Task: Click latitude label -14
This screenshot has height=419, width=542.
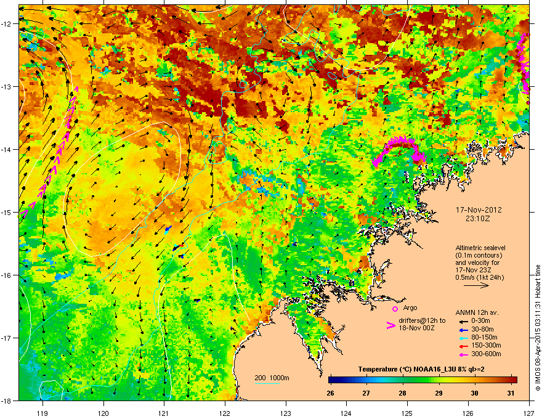Action: pyautogui.click(x=6, y=149)
